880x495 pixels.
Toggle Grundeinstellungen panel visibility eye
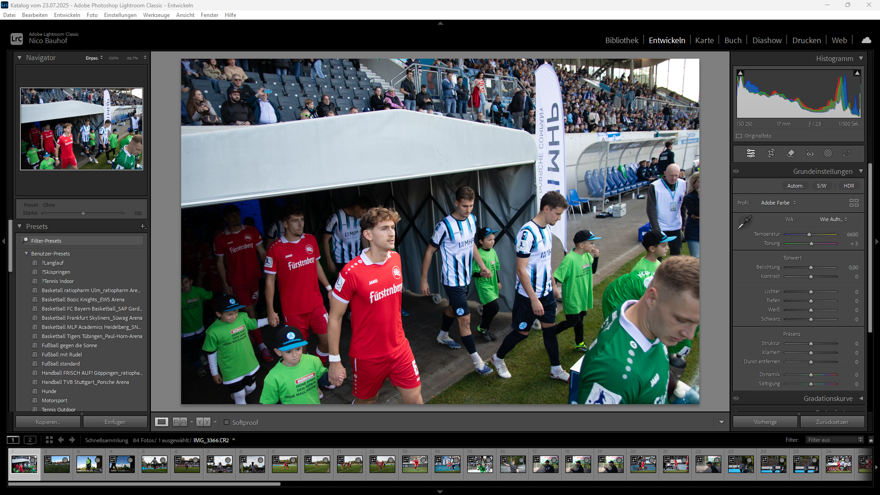point(736,171)
